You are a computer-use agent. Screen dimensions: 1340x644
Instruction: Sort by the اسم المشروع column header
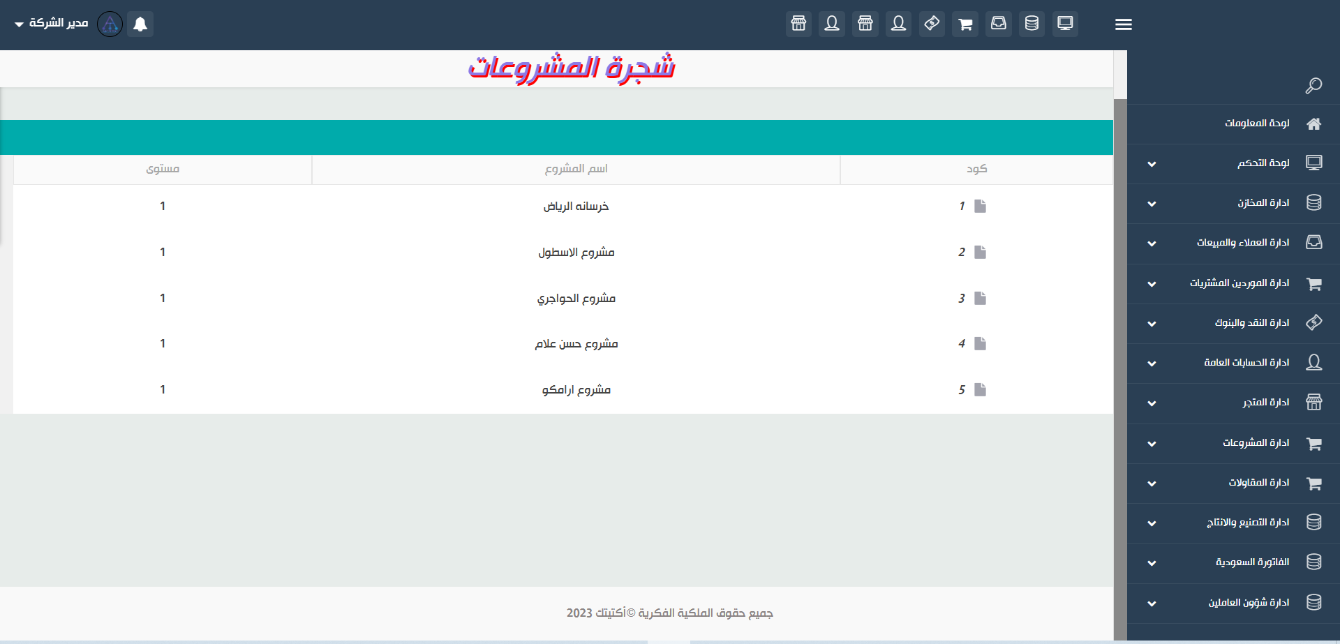[576, 169]
